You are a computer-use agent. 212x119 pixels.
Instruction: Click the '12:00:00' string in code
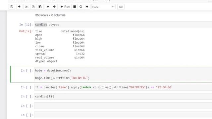[x=164, y=87]
